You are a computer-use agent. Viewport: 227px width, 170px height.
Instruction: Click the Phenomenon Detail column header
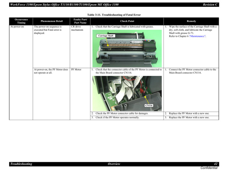pyautogui.click(x=51, y=21)
